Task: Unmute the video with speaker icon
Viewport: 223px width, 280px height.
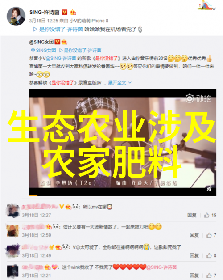Action: pos(209,189)
